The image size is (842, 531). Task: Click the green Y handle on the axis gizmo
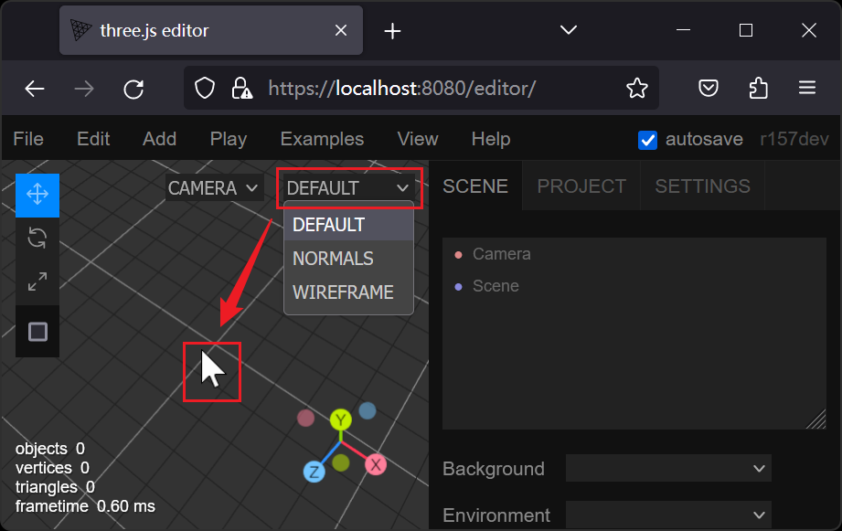(x=339, y=418)
